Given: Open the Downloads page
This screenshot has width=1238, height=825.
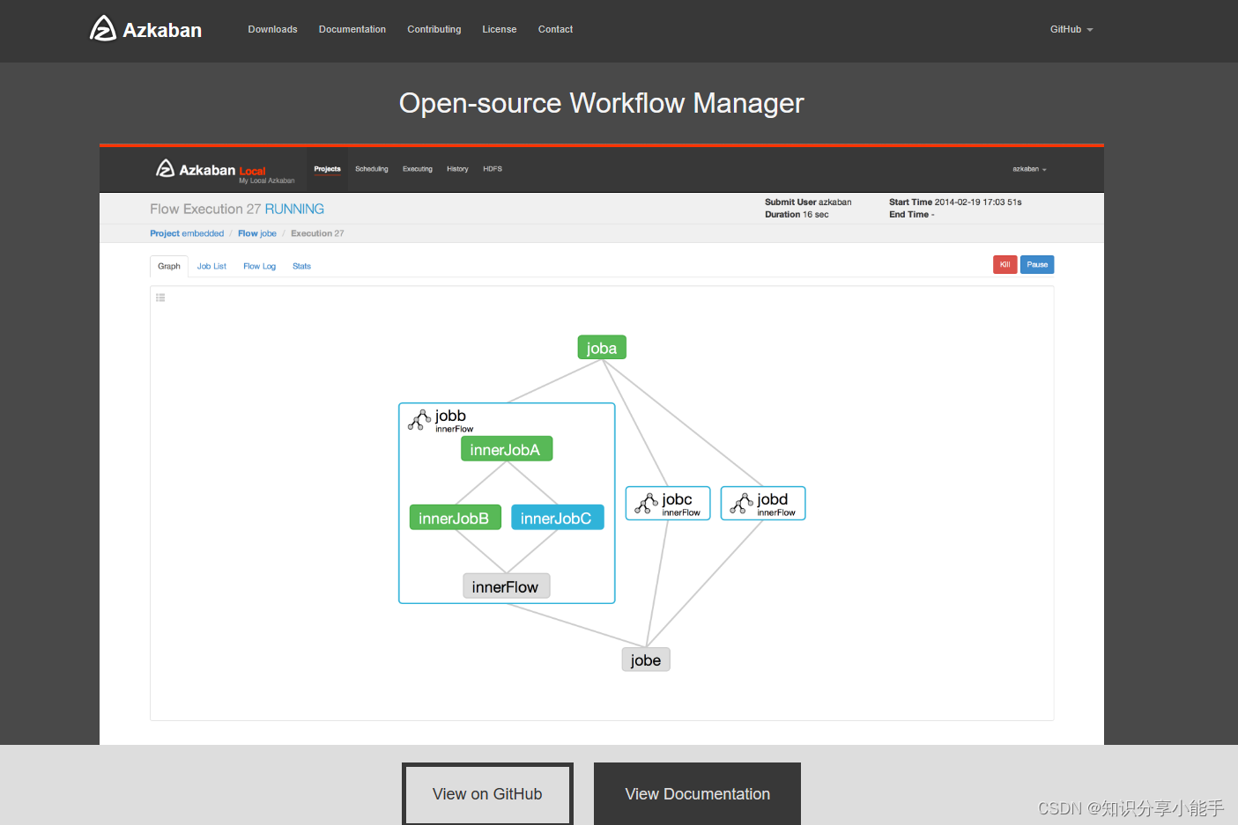Looking at the screenshot, I should (272, 29).
